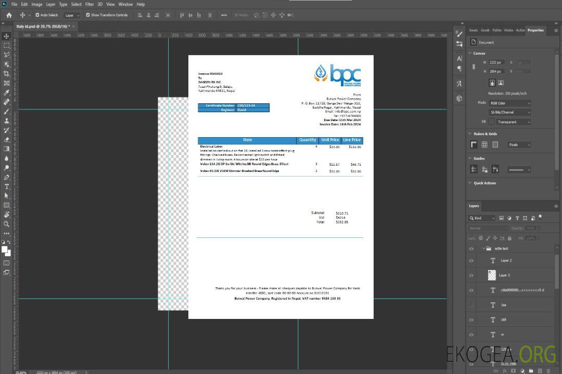Click the canvas width input field

(x=496, y=62)
